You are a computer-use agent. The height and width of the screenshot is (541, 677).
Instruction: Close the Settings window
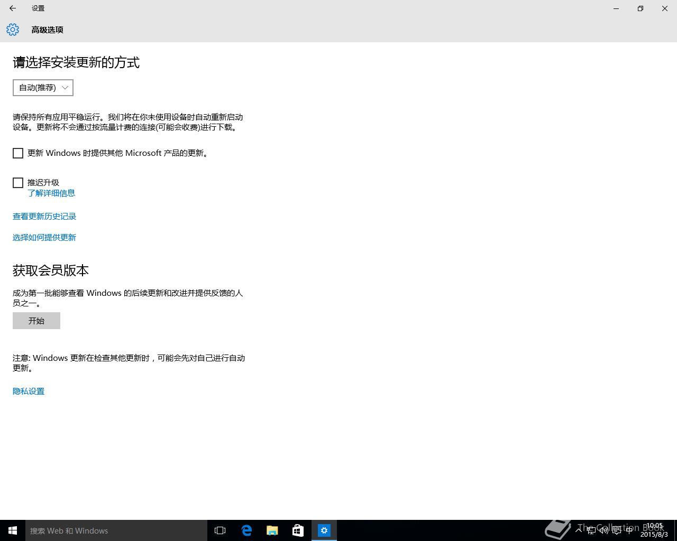click(x=665, y=8)
